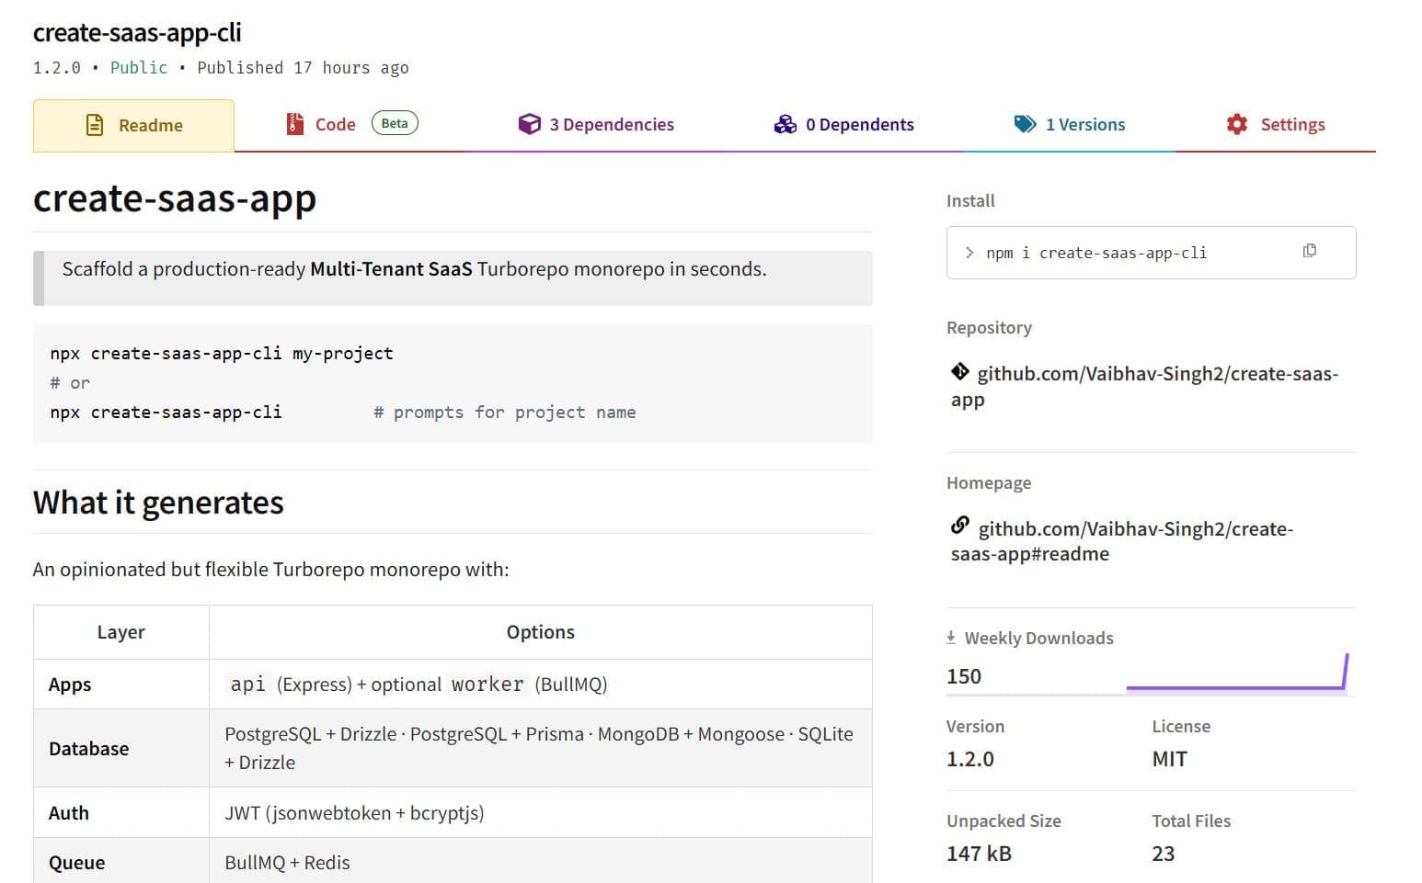Click the Beta badge on Code tab
This screenshot has width=1422, height=883.
tap(395, 123)
